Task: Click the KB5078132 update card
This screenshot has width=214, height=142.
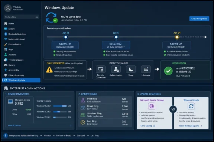Action: click(x=116, y=45)
